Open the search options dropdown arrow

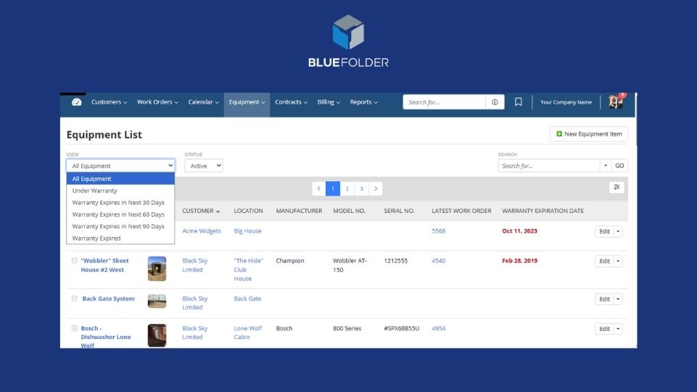[x=606, y=166]
